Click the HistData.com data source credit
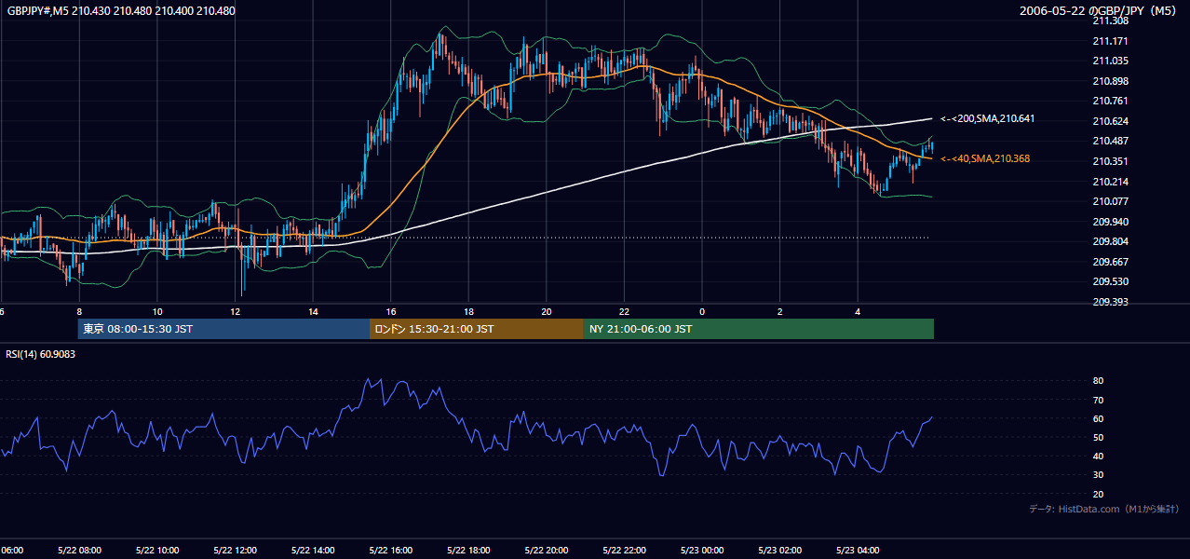This screenshot has height=559, width=1190. coord(1103,510)
